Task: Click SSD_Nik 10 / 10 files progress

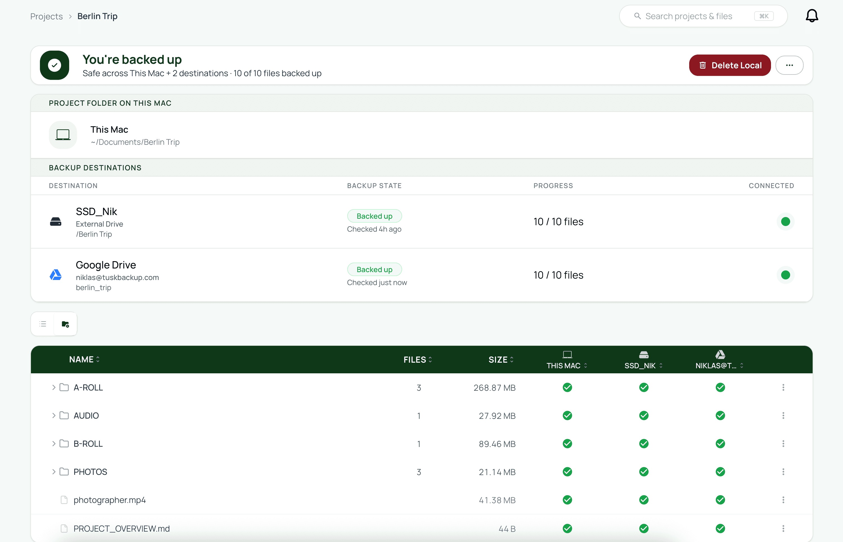Action: (x=558, y=222)
